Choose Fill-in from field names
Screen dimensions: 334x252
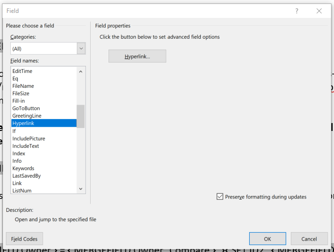[x=19, y=101]
